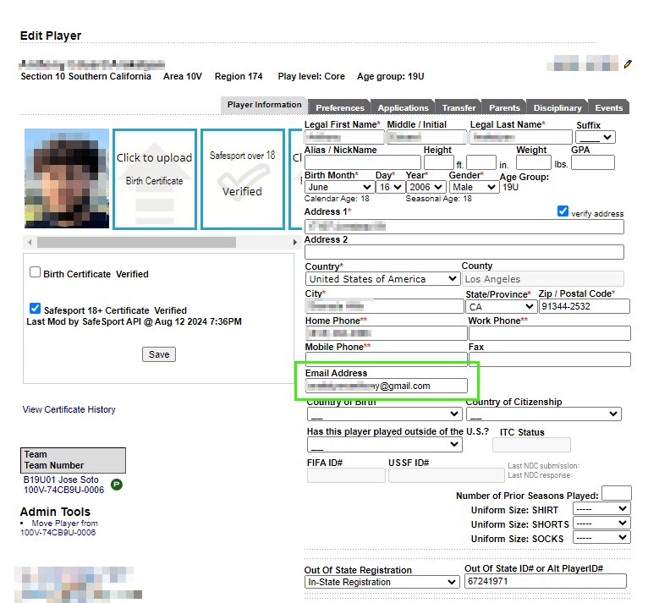Click the player photo thumbnail
Viewport: 670px width, 603px height.
pos(67,178)
